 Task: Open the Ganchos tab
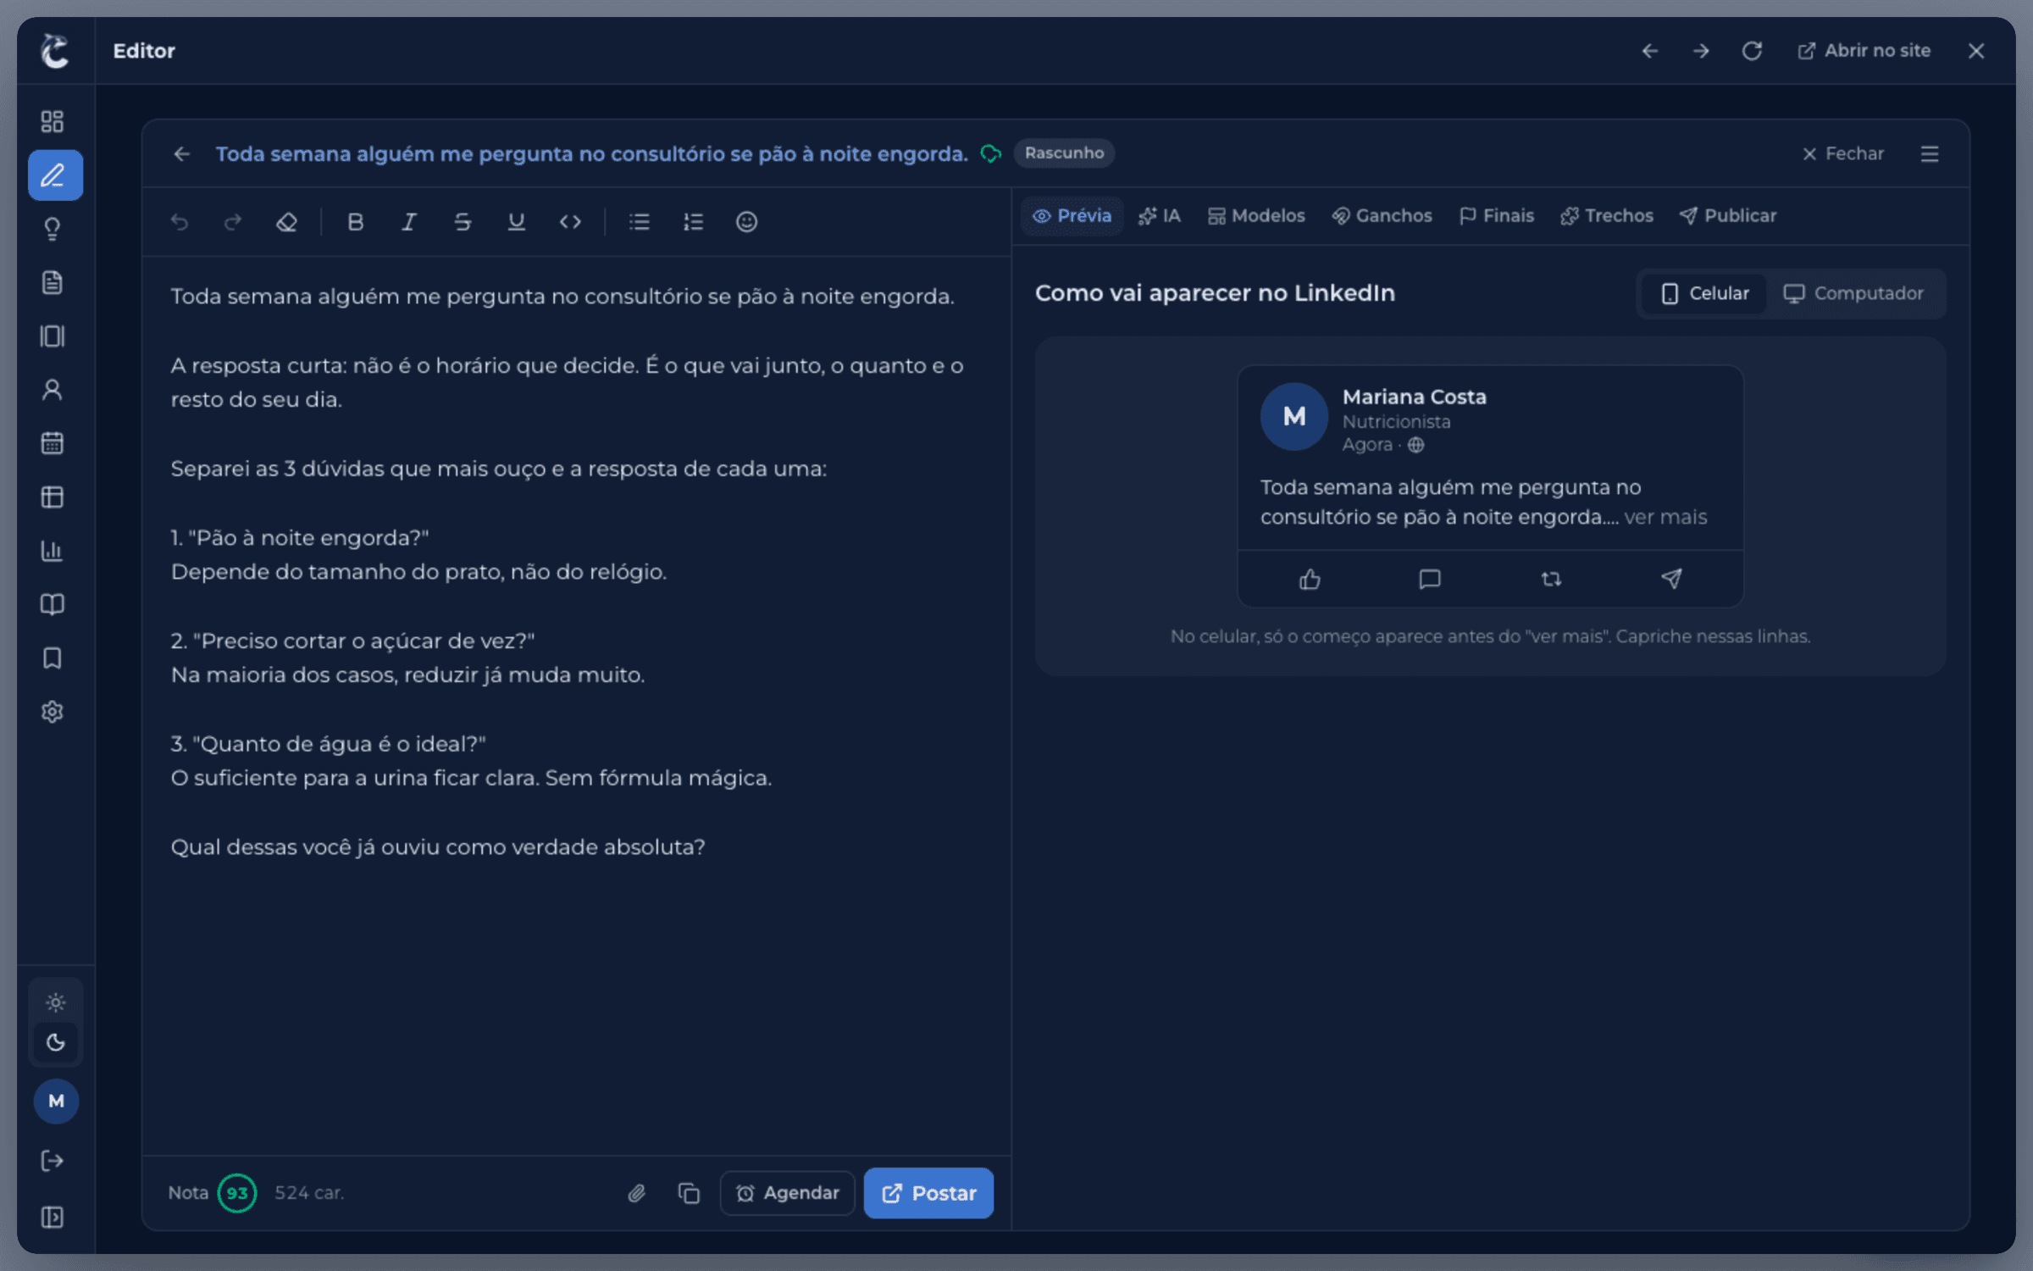1382,216
